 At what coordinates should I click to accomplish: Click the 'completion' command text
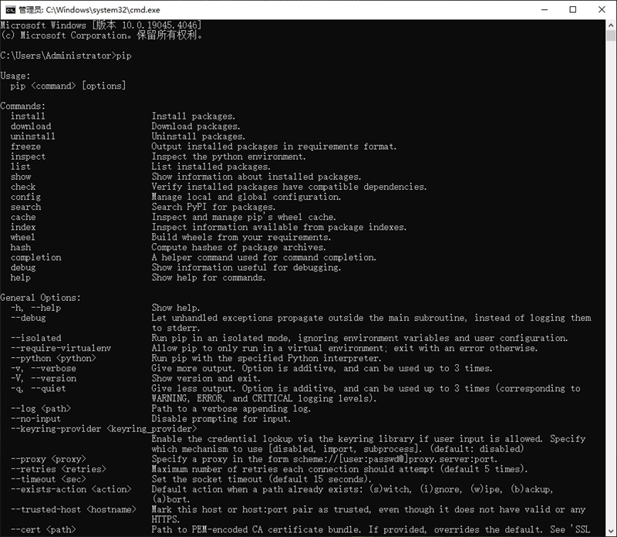click(35, 258)
